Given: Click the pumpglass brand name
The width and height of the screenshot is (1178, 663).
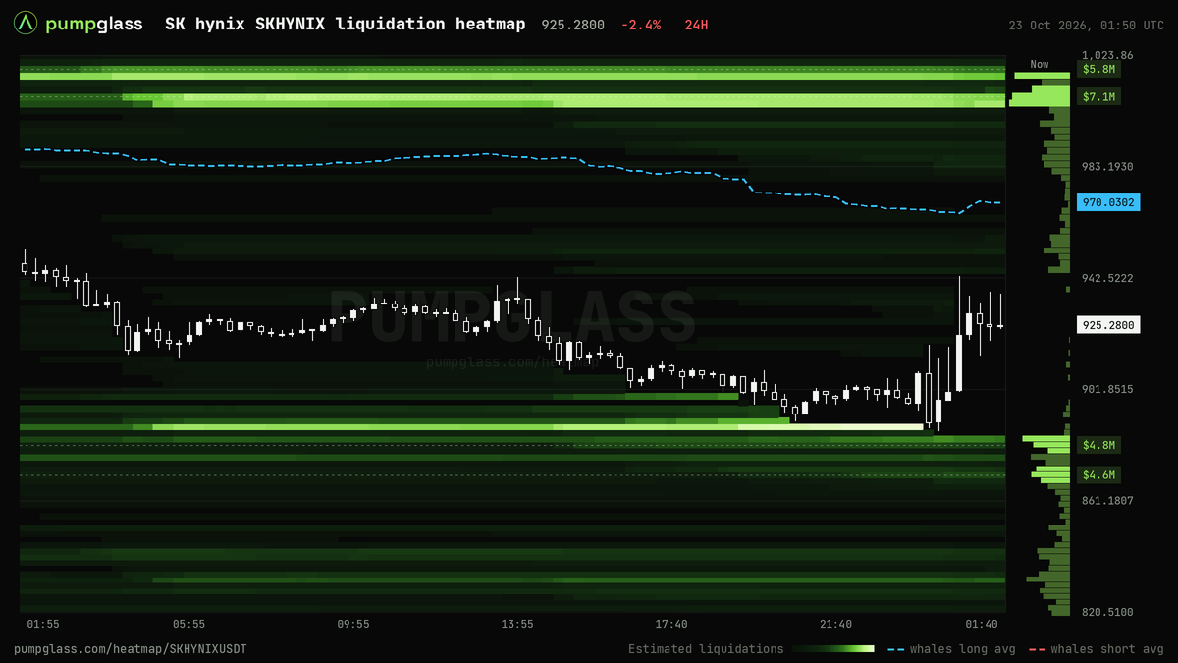Looking at the screenshot, I should pos(94,24).
